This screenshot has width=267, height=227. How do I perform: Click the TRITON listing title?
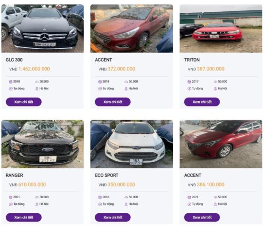coord(192,60)
